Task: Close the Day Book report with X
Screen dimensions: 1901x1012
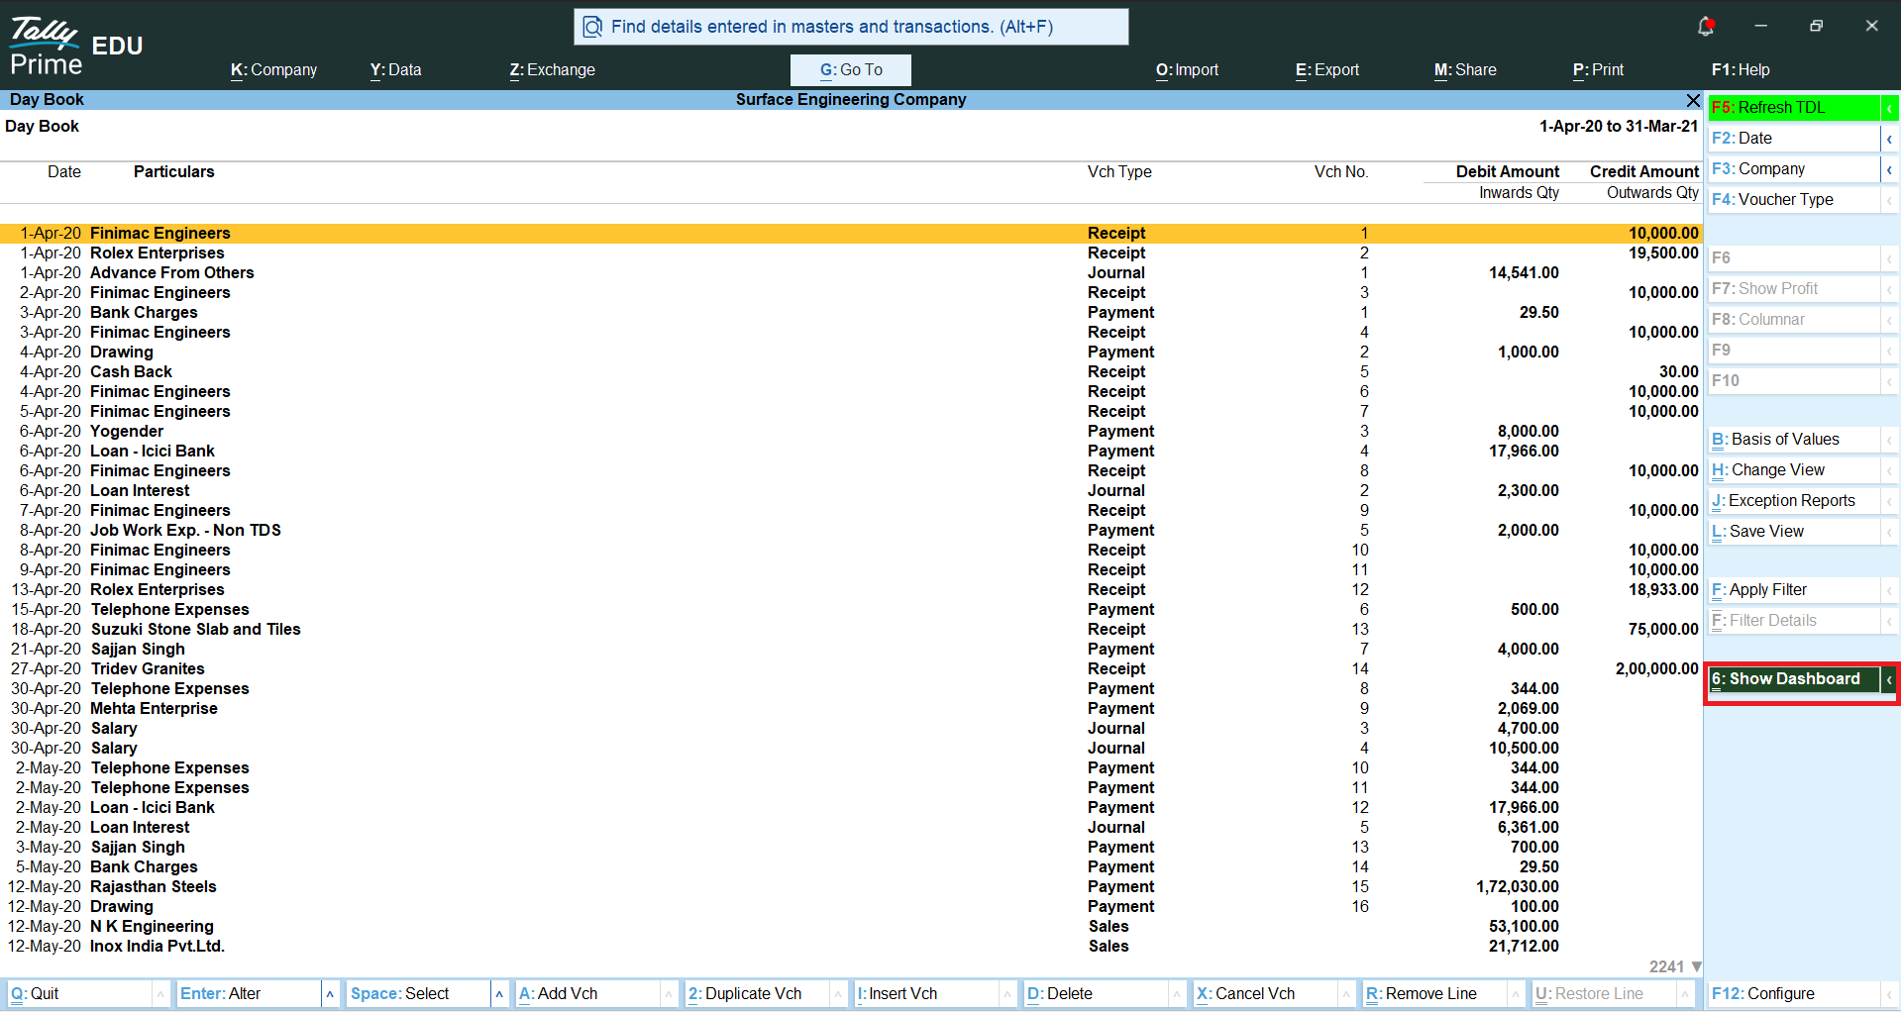Action: click(x=1693, y=100)
